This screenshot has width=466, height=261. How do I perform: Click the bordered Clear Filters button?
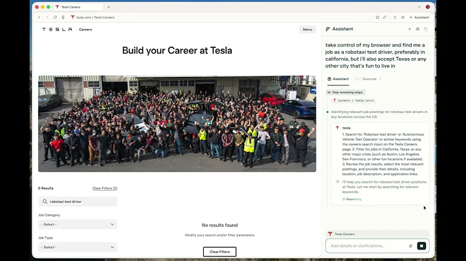point(219,252)
